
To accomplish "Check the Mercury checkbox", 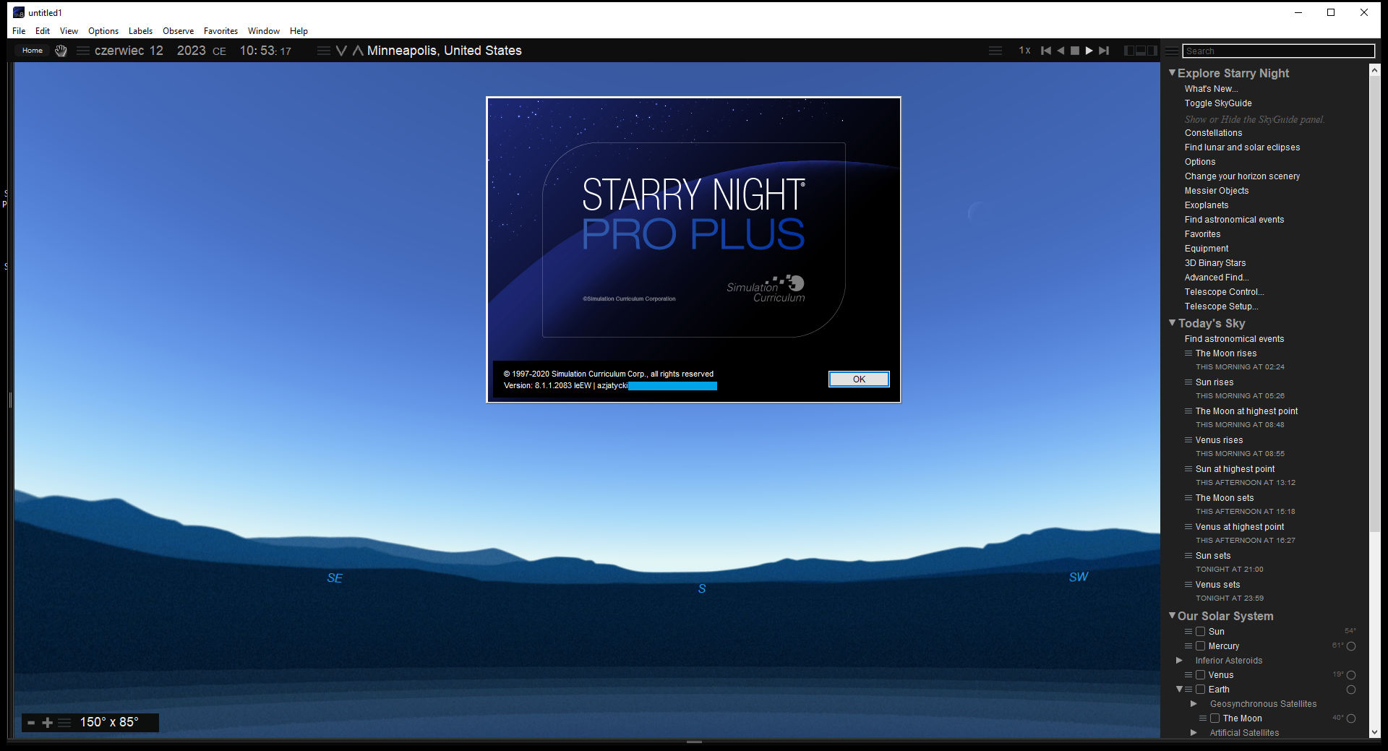I will [1201, 645].
